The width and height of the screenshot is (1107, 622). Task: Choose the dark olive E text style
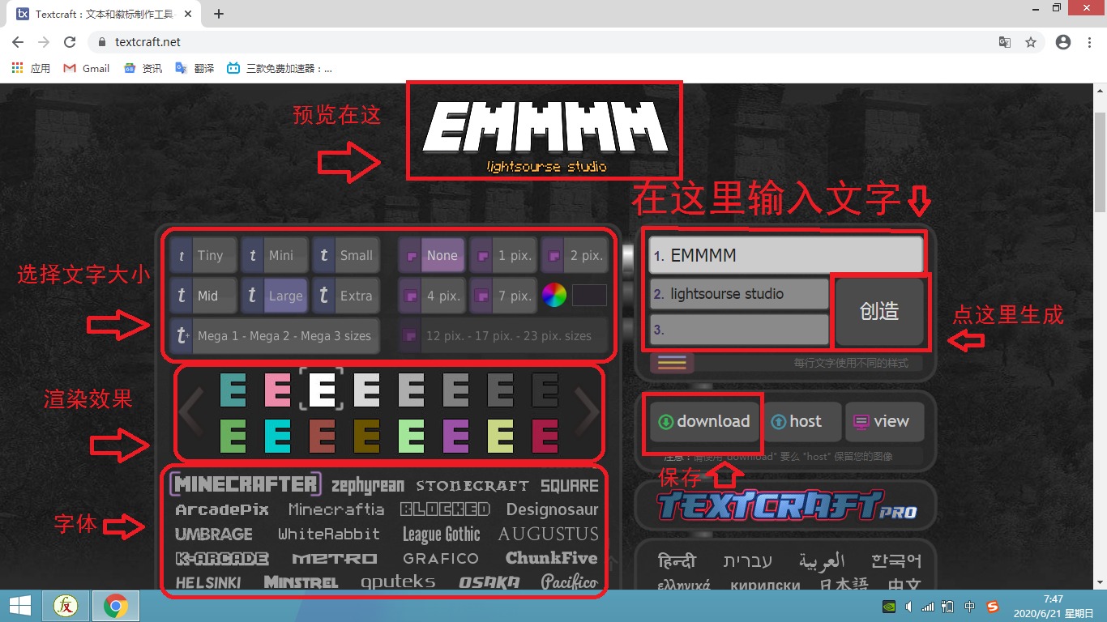[x=366, y=437]
